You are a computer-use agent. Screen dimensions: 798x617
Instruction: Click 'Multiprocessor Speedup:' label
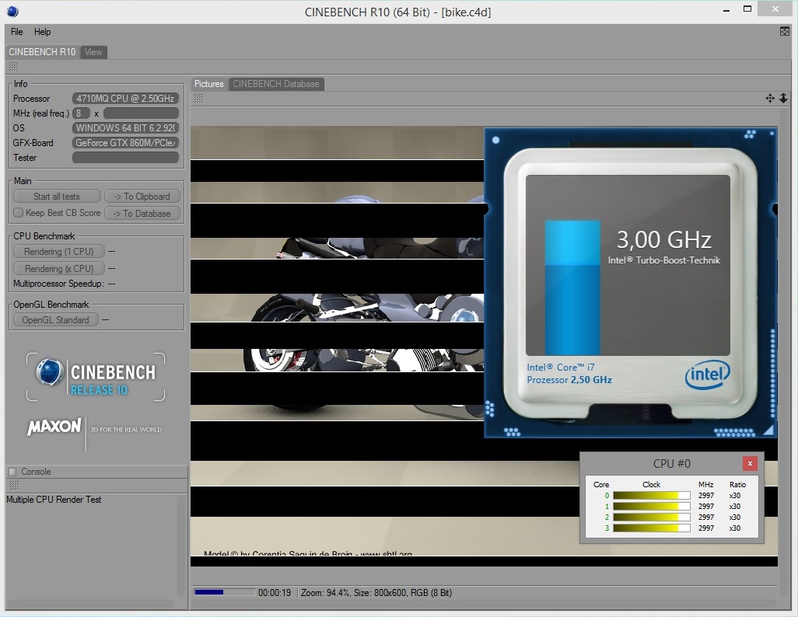pos(58,284)
